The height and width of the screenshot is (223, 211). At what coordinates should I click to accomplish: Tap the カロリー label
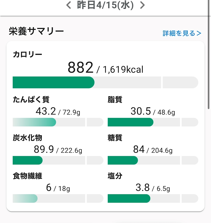(27, 54)
